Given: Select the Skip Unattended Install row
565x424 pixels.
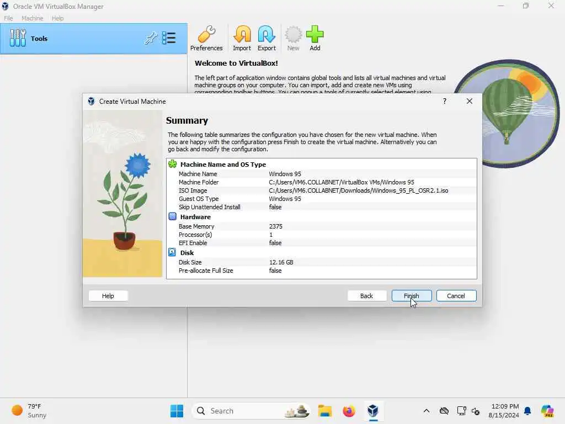Looking at the screenshot, I should click(x=322, y=207).
